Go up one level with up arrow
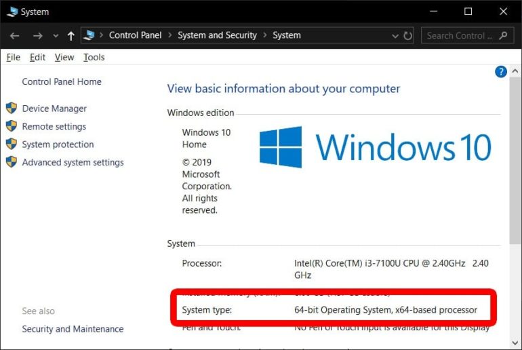The image size is (522, 350). tap(71, 36)
